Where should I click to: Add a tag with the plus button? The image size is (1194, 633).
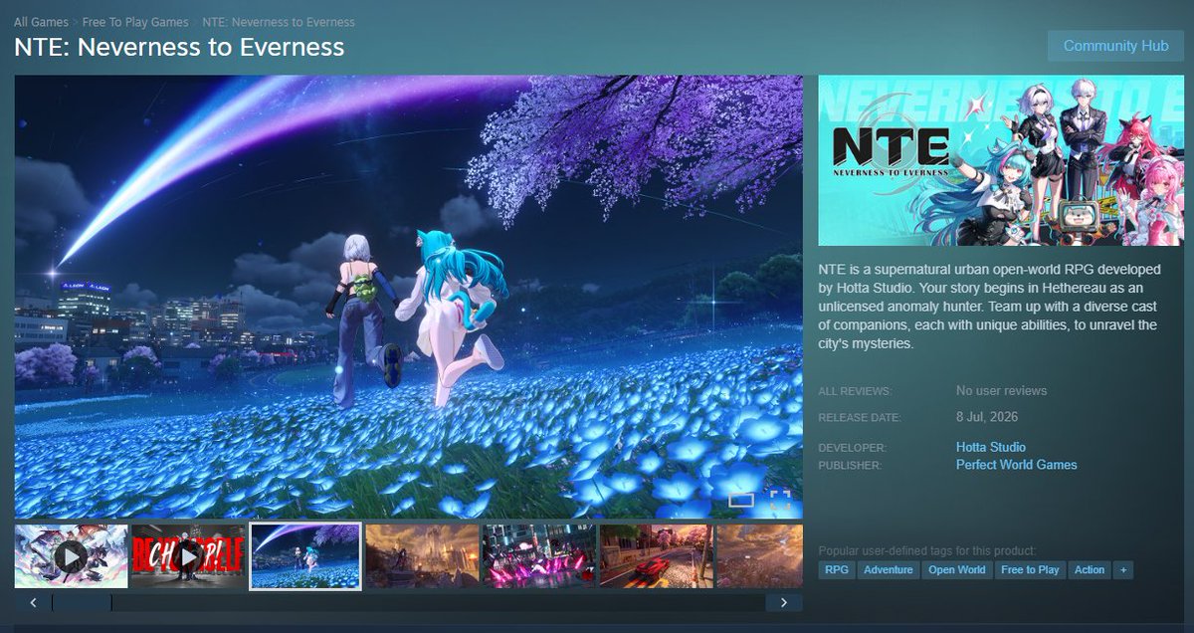1123,570
